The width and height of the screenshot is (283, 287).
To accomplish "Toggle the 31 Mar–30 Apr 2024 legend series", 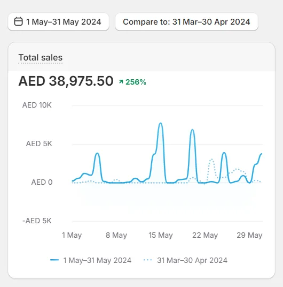I will pos(185,260).
